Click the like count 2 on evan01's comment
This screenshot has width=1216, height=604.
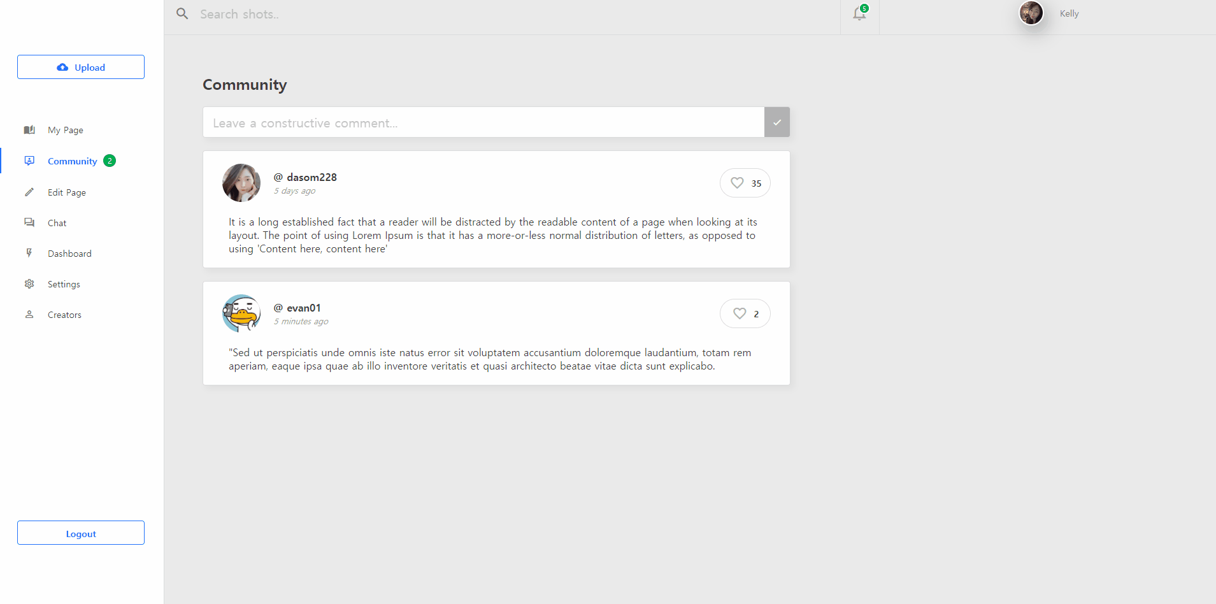[x=756, y=314]
